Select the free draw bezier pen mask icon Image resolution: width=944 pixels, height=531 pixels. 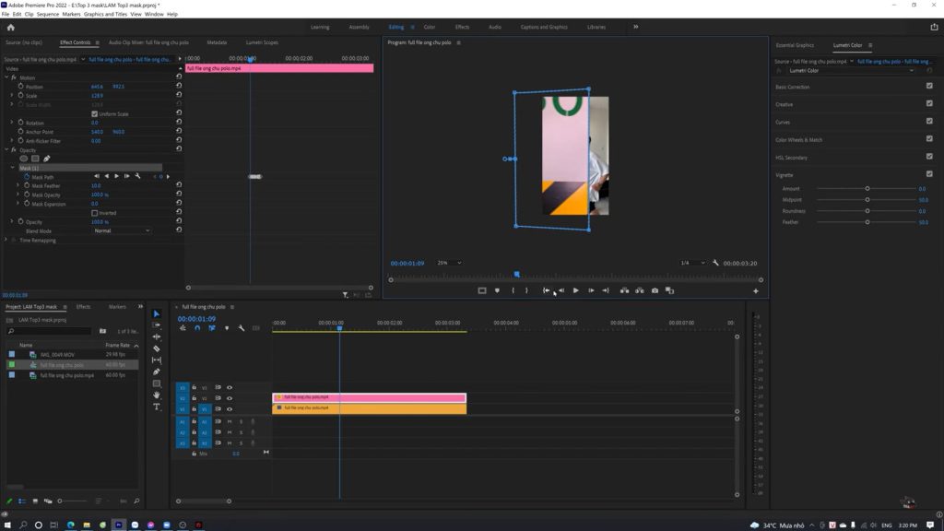[x=47, y=159]
